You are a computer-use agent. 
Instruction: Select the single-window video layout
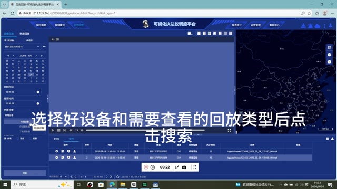pyautogui.click(x=199, y=34)
